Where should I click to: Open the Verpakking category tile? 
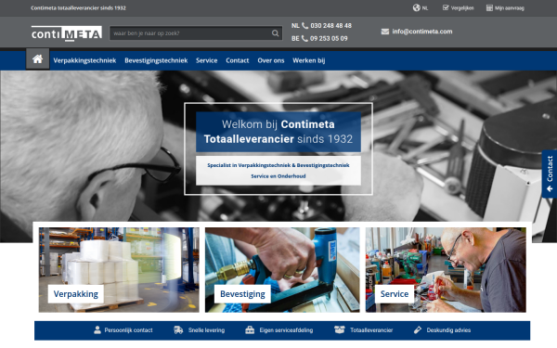(119, 270)
